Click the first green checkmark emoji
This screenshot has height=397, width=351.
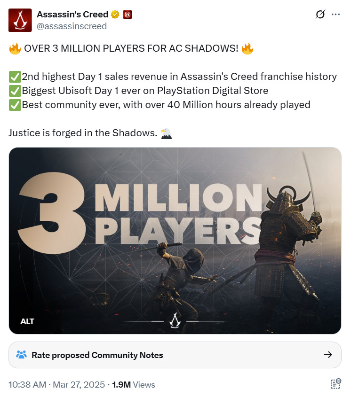(x=15, y=77)
